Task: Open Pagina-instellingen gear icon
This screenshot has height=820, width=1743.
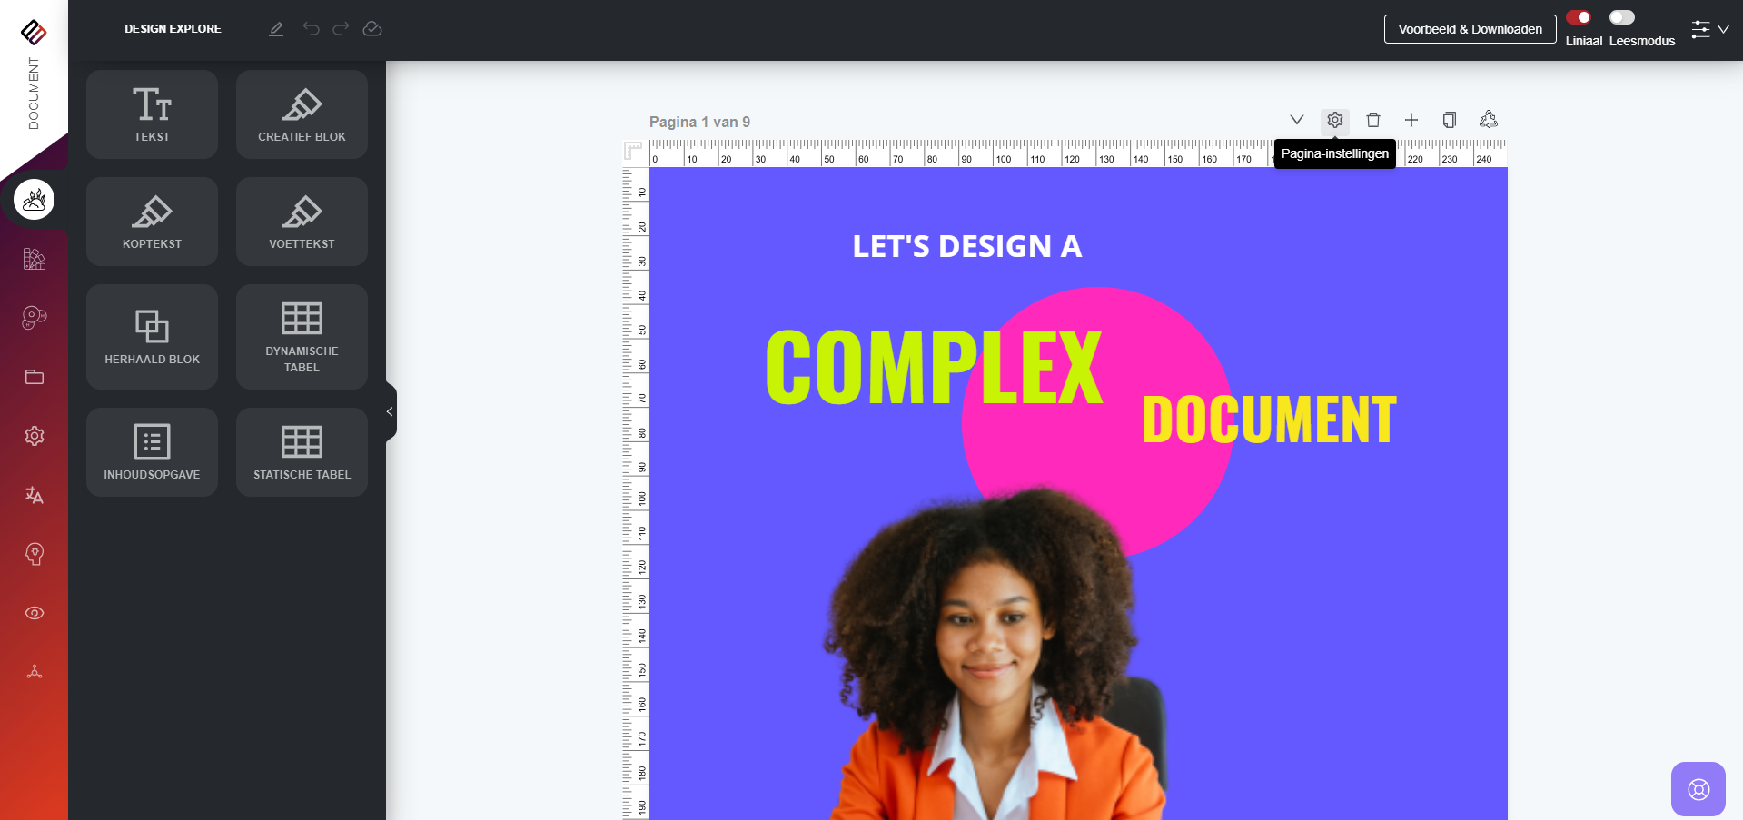Action: (x=1334, y=120)
